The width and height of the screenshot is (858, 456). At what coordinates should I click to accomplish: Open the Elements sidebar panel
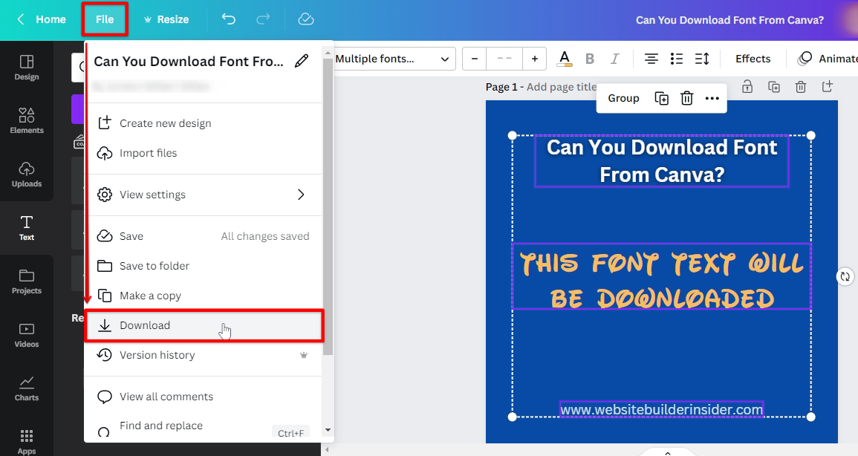pos(27,119)
